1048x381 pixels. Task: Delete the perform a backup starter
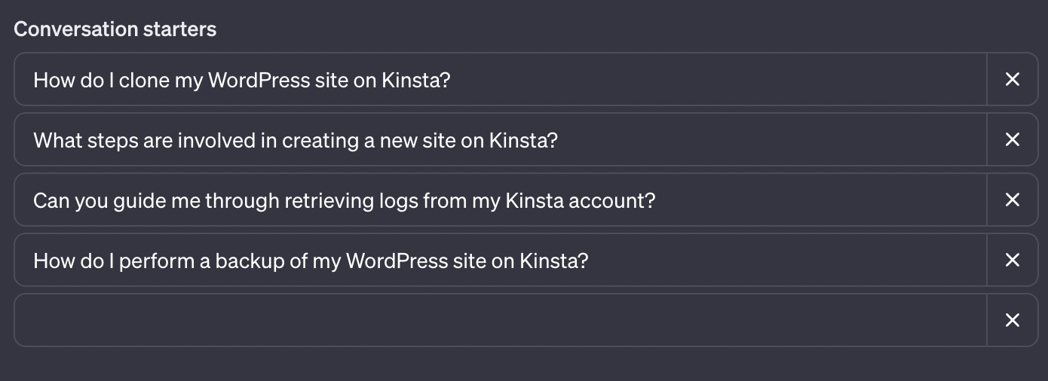[x=1012, y=260]
